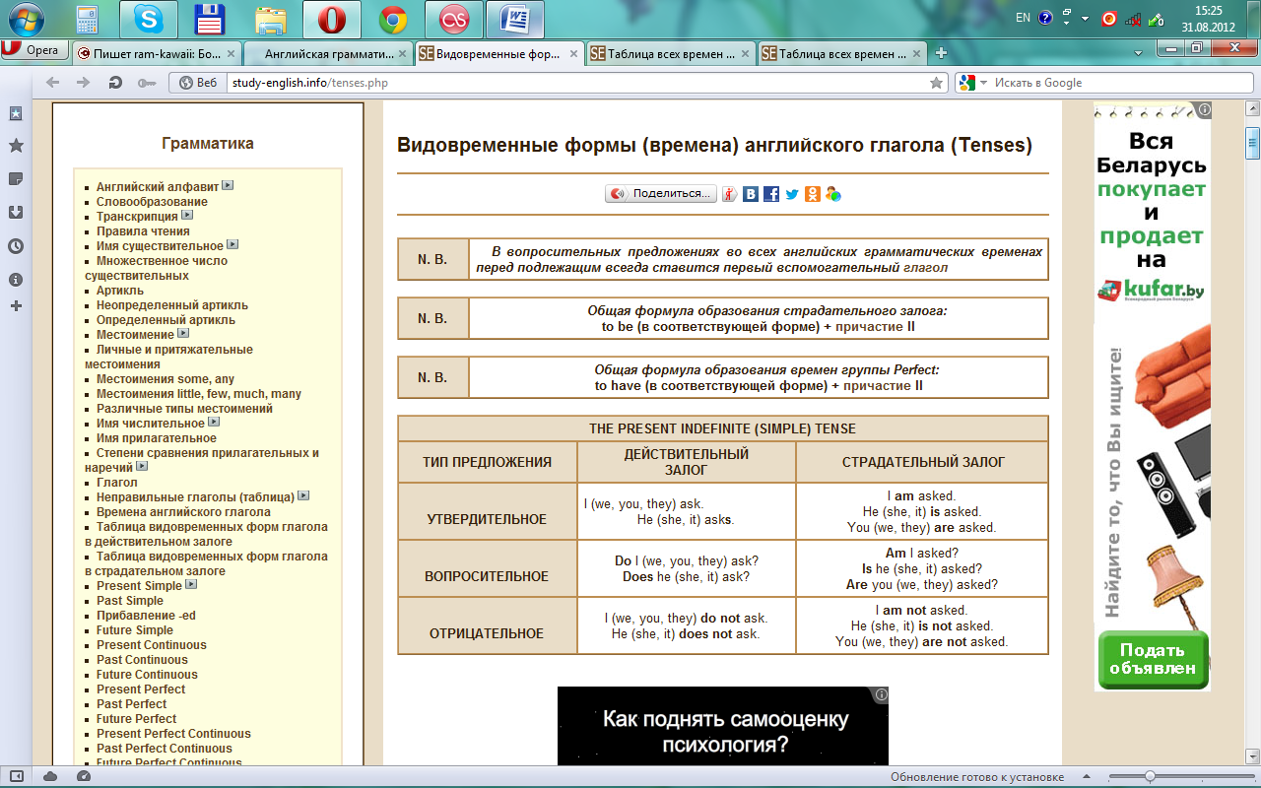Follow the 'глагол' link in first N.B. box
The width and height of the screenshot is (1261, 788).
[x=925, y=267]
